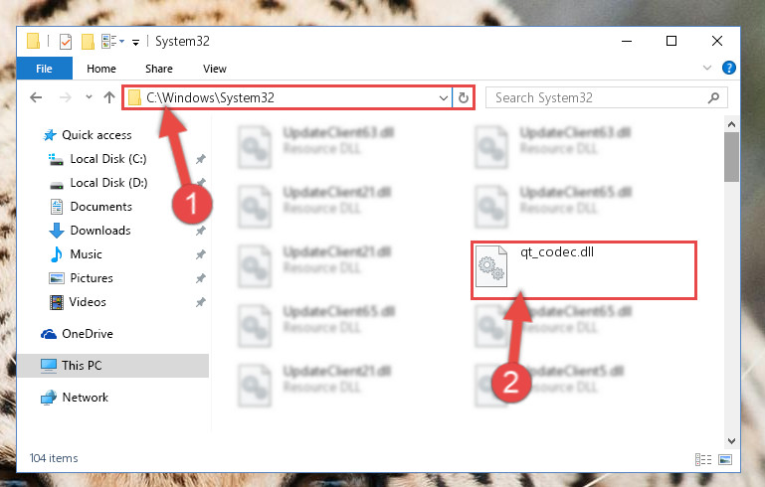Expand the ribbon with the chevron
765x487 pixels.
tap(707, 68)
